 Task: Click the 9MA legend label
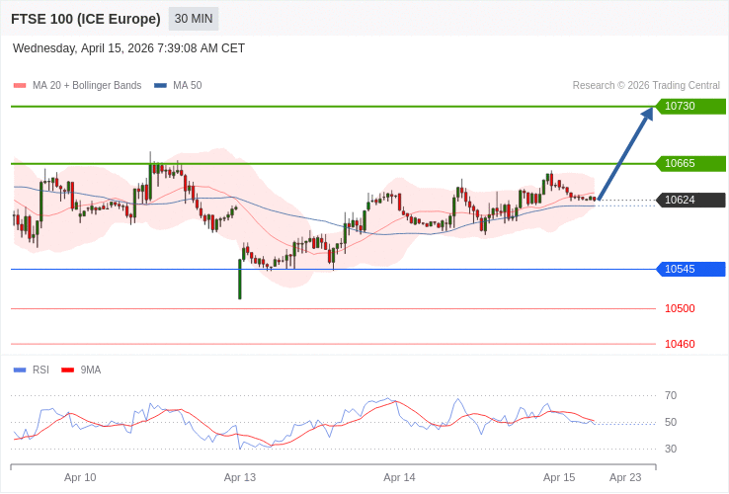pos(91,370)
